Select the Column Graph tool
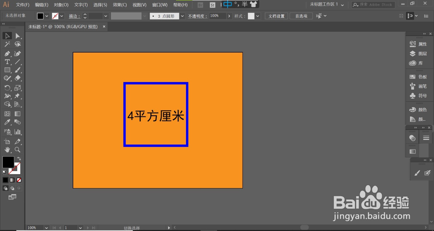 18,132
